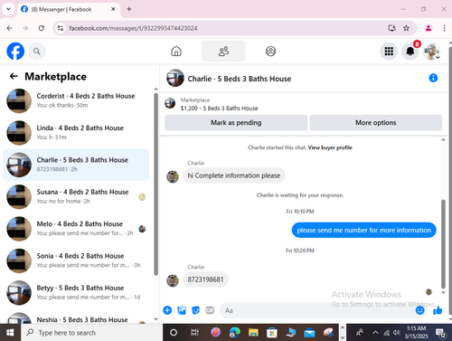
Task: Bookmark this page star icon
Action: pos(406,28)
